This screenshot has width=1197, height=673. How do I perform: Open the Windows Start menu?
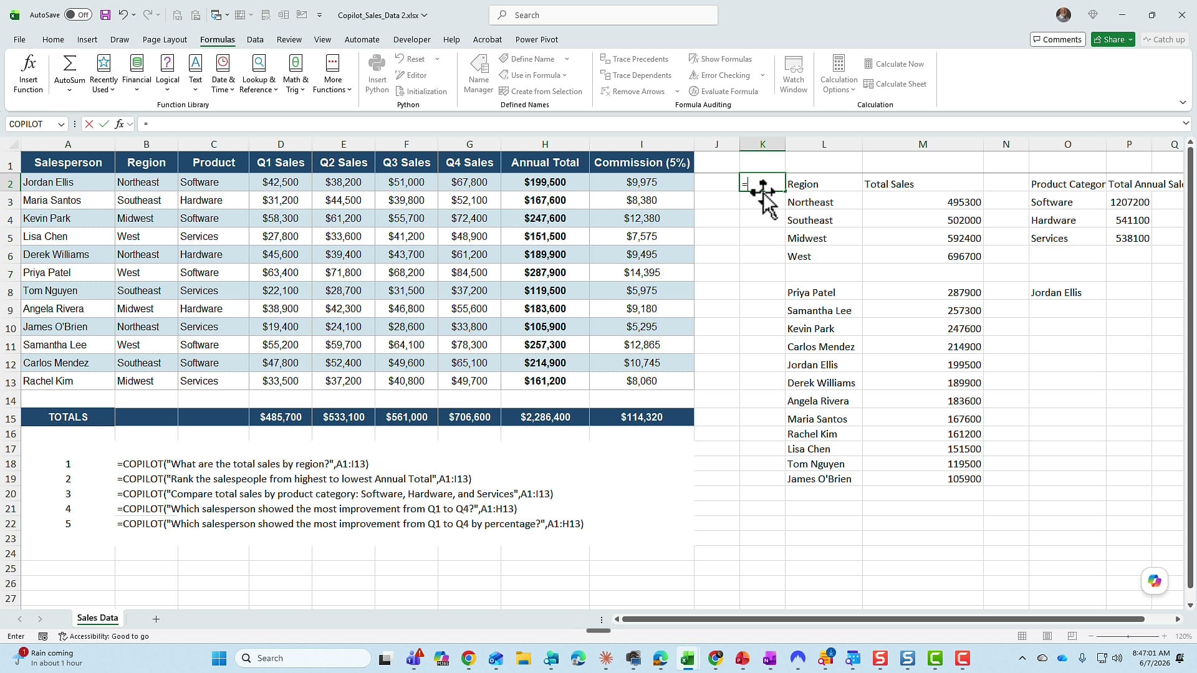[x=219, y=658]
